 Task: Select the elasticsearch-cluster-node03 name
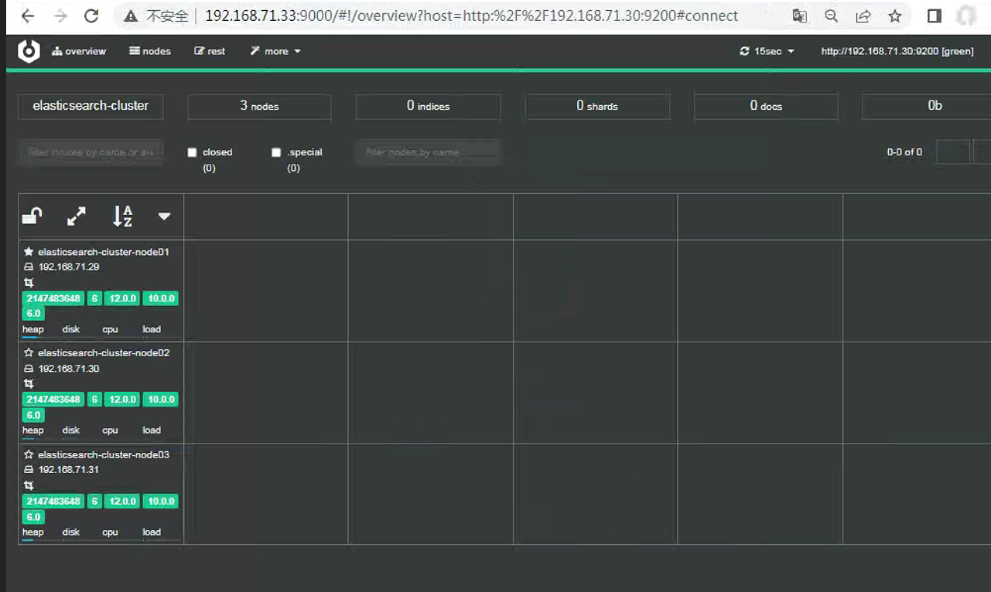104,454
